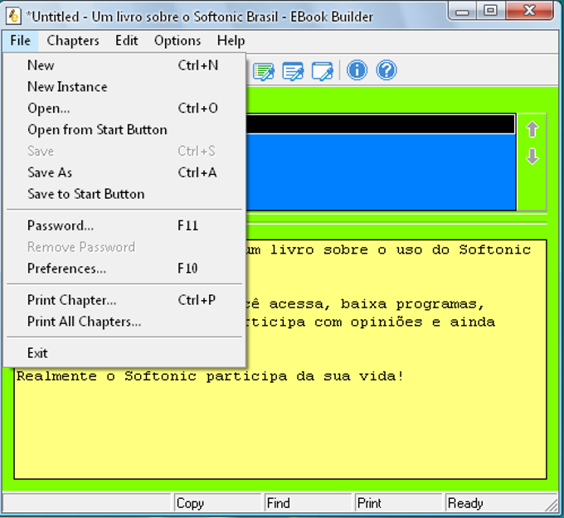Viewport: 564px width, 518px height.
Task: Click the EBook Builder title bar icon
Action: [13, 17]
